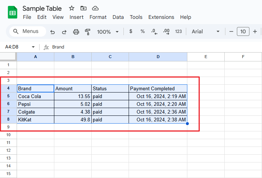This screenshot has height=178, width=262.
Task: Open the Arial font dropdown
Action: coord(205,31)
